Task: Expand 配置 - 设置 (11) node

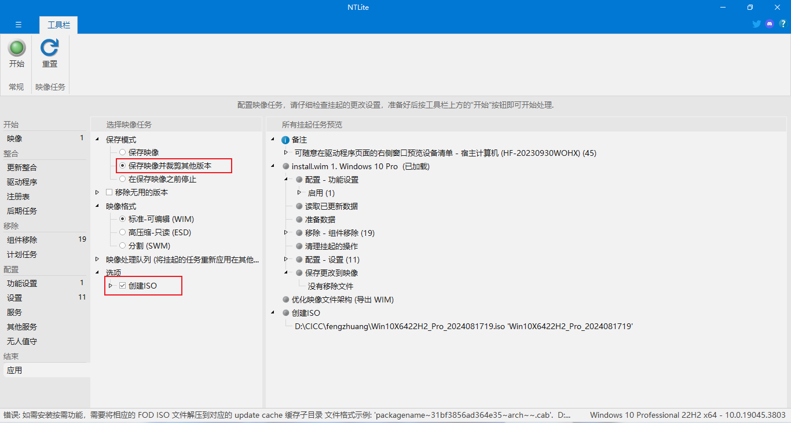Action: [x=286, y=260]
